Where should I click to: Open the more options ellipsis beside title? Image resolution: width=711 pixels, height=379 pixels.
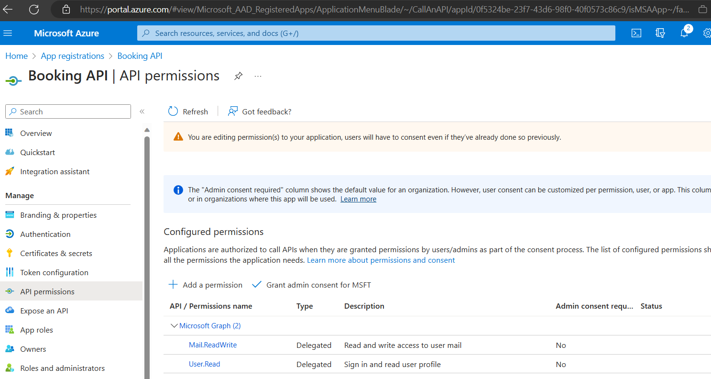pos(258,76)
